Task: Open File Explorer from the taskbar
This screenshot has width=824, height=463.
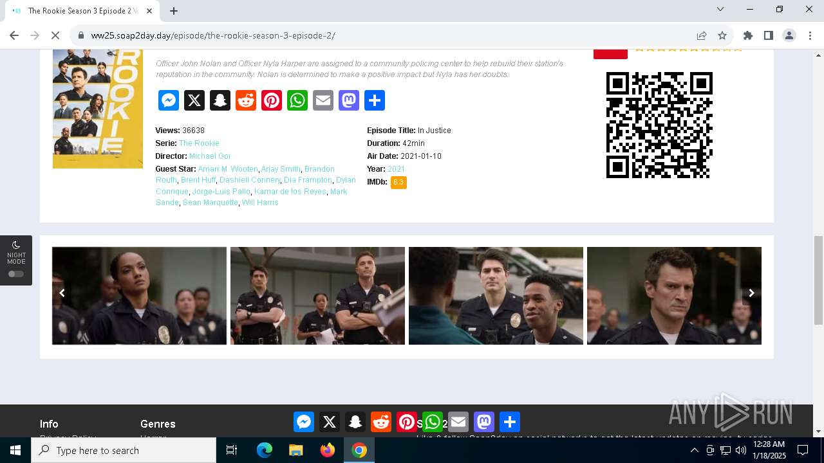Action: pyautogui.click(x=295, y=450)
